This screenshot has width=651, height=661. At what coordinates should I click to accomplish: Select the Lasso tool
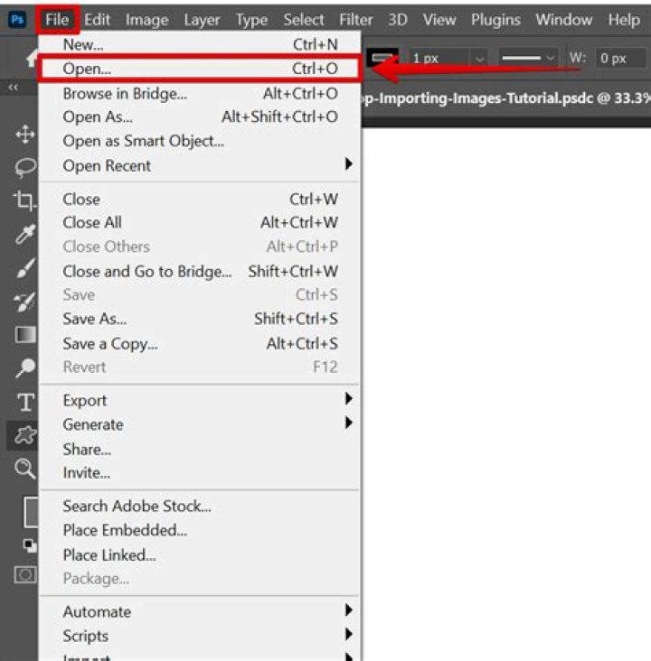pos(25,168)
